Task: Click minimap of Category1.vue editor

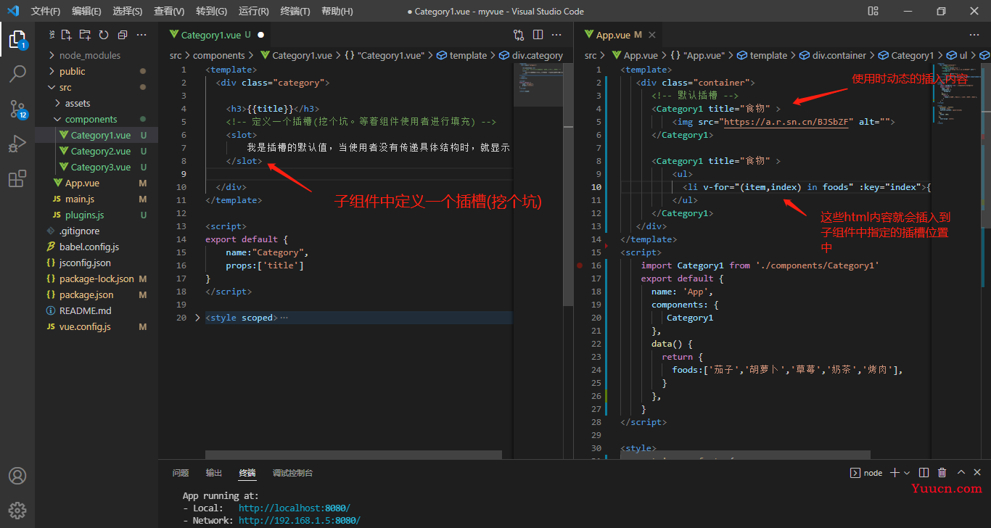Action: 538,85
